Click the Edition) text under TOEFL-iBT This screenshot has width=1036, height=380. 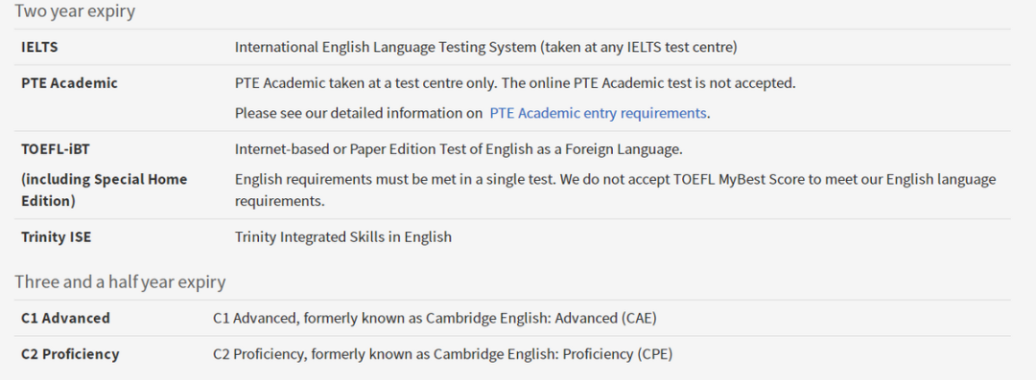point(48,201)
